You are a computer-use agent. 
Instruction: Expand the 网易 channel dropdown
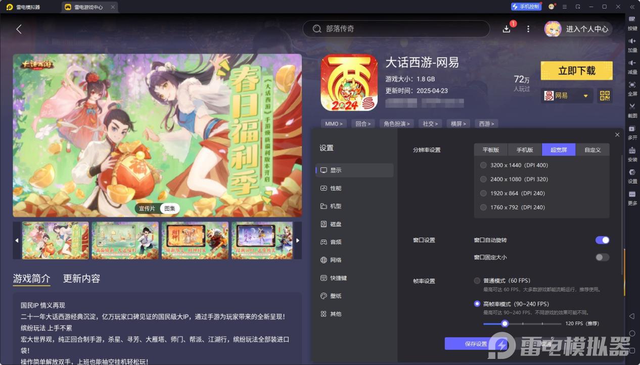pos(567,96)
